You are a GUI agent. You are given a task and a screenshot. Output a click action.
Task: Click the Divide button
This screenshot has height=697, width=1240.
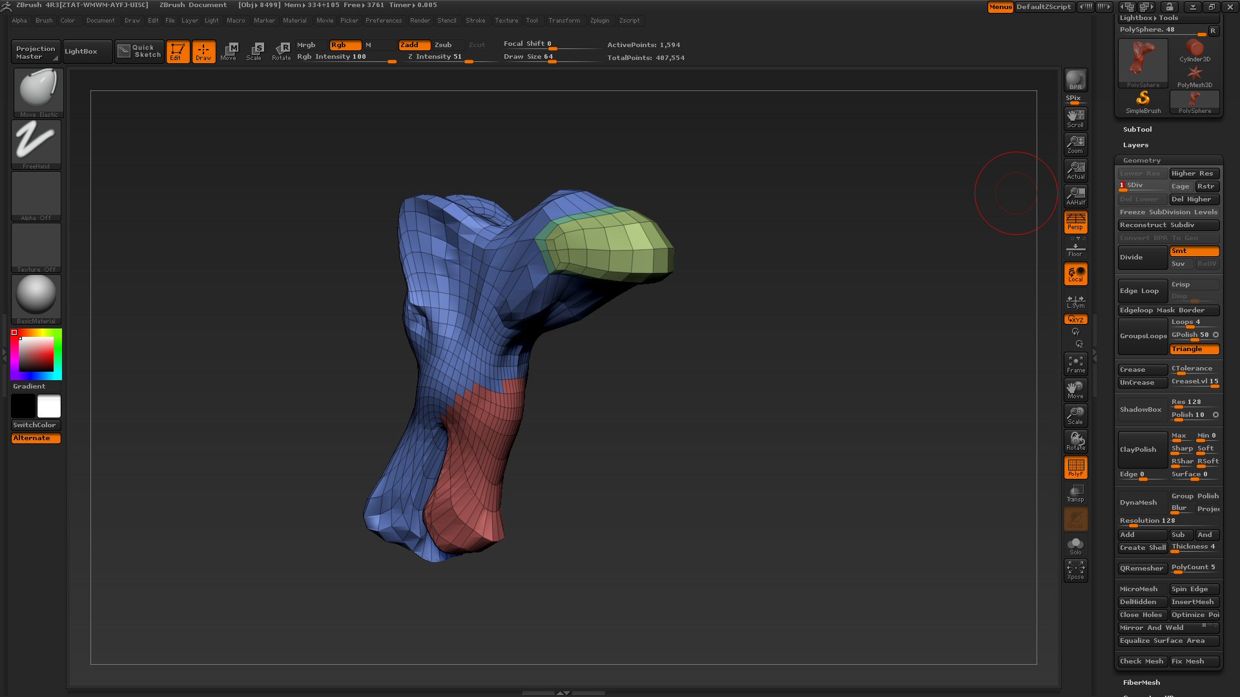[1142, 257]
